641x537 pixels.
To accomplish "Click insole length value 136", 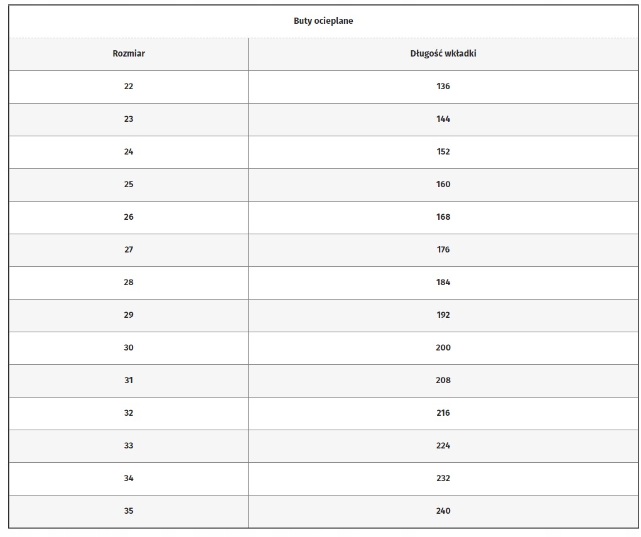I will click(443, 86).
